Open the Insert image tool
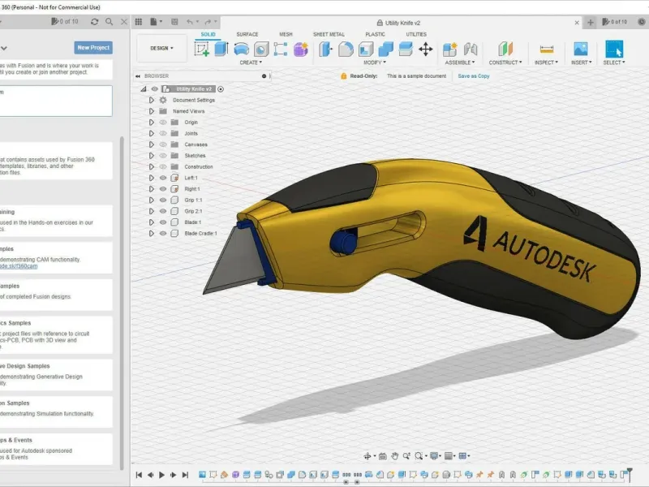This screenshot has width=649, height=487. pos(580,50)
